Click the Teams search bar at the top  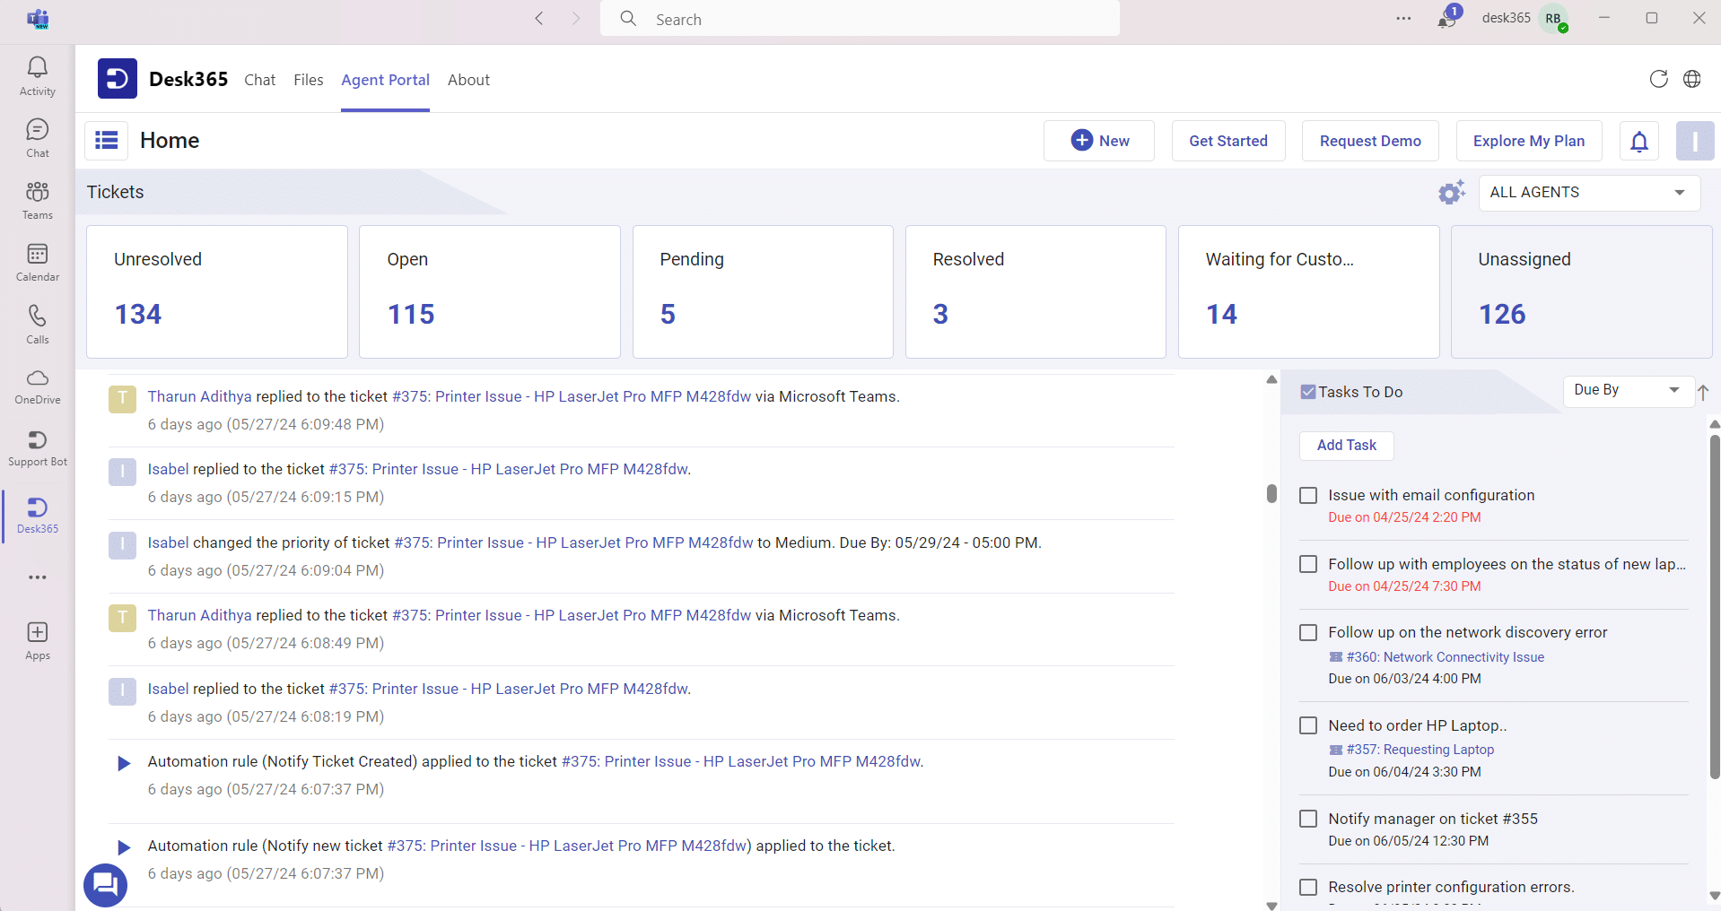tap(858, 18)
